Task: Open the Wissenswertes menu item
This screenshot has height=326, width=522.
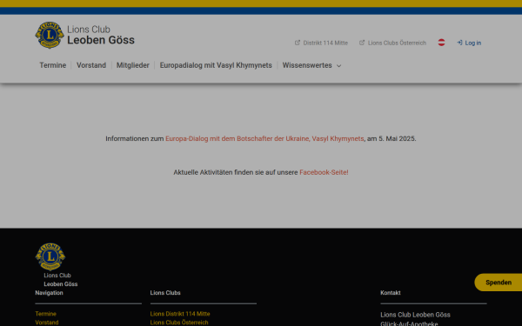Action: pyautogui.click(x=307, y=65)
